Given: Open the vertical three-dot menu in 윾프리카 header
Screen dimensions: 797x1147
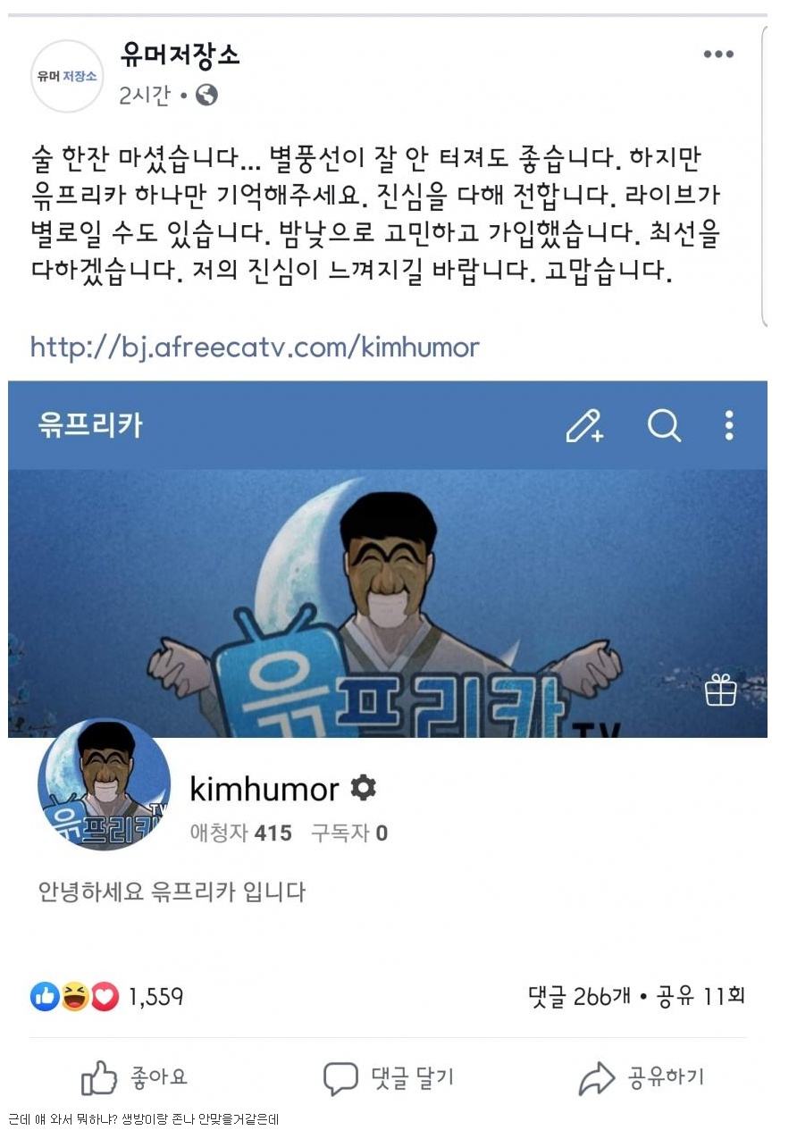Looking at the screenshot, I should [729, 425].
